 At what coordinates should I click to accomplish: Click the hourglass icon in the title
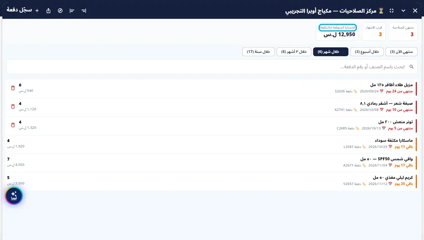coord(381,11)
